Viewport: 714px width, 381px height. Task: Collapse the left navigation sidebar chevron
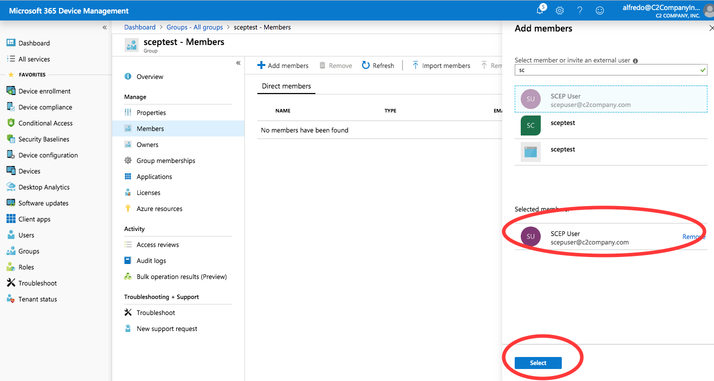coord(105,27)
